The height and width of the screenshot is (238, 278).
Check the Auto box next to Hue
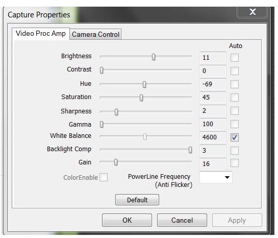point(234,84)
